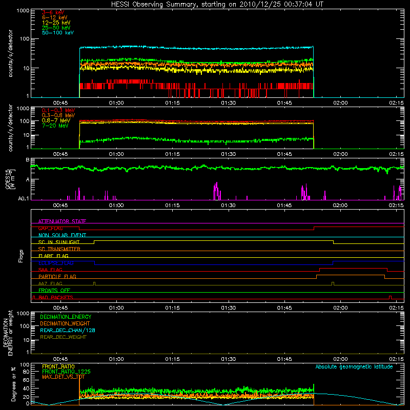Viewport: 410px width, 410px height.
Task: Select the AAZ_FLAG label
Action: coord(50,283)
